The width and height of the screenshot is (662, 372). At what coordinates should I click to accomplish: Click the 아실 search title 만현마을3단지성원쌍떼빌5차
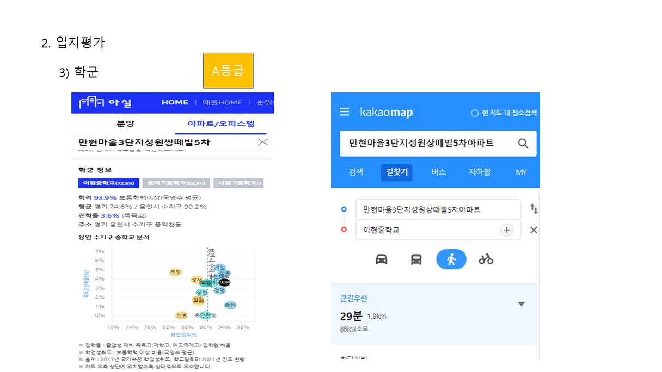click(x=144, y=142)
